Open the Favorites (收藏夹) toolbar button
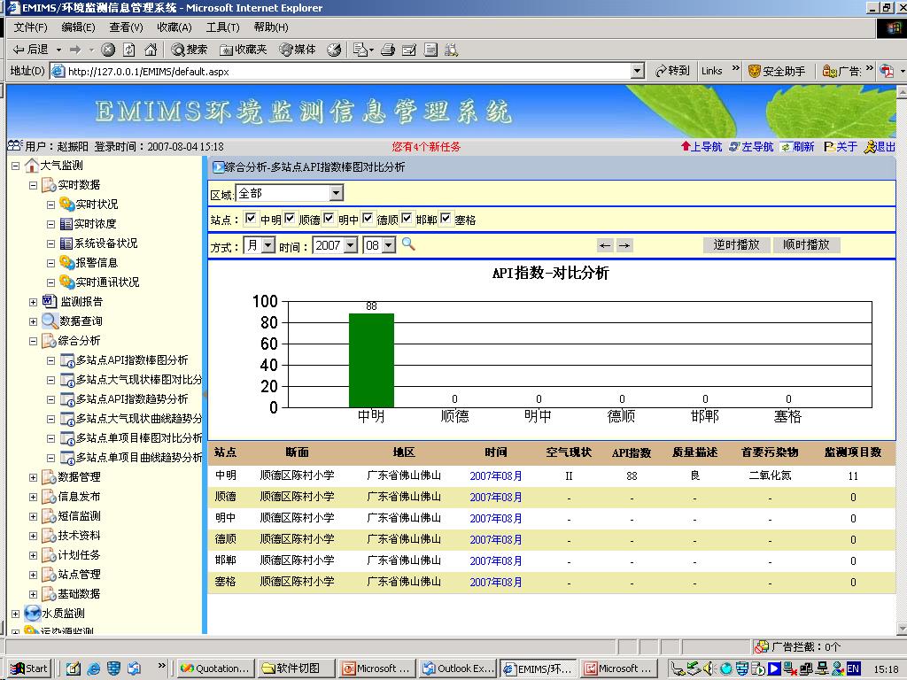The height and width of the screenshot is (680, 907). (244, 50)
